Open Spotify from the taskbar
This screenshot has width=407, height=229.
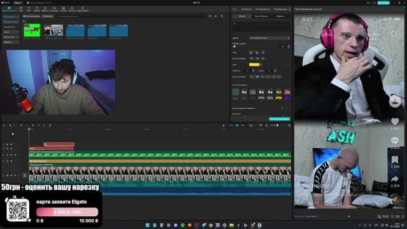pos(183,225)
